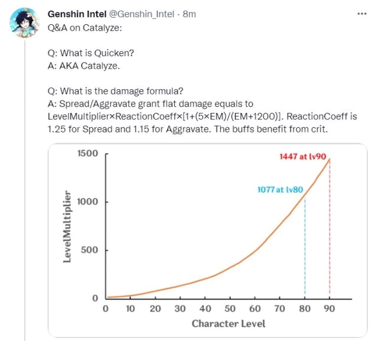Image resolution: width=378 pixels, height=341 pixels.
Task: Open the @Genshin_Intel handle link
Action: click(x=142, y=14)
